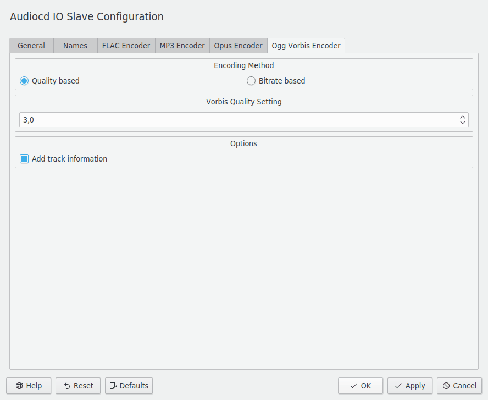The image size is (488, 400).
Task: Click the checkmark icon on Apply button
Action: (x=398, y=386)
